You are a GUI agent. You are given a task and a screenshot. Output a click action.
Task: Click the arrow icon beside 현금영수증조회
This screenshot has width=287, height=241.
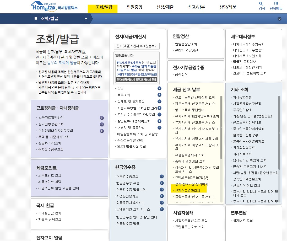[x=161, y=176]
